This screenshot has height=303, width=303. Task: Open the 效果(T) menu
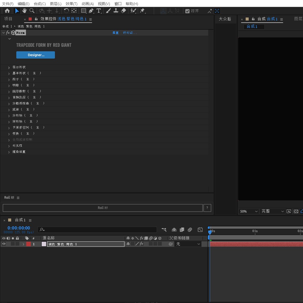[x=72, y=4]
